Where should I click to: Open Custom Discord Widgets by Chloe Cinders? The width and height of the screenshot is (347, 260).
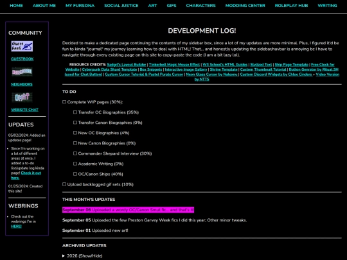coord(276,74)
